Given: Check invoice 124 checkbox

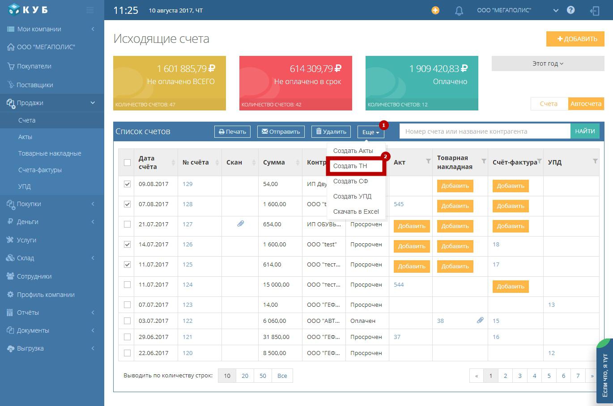Looking at the screenshot, I should click(x=127, y=284).
